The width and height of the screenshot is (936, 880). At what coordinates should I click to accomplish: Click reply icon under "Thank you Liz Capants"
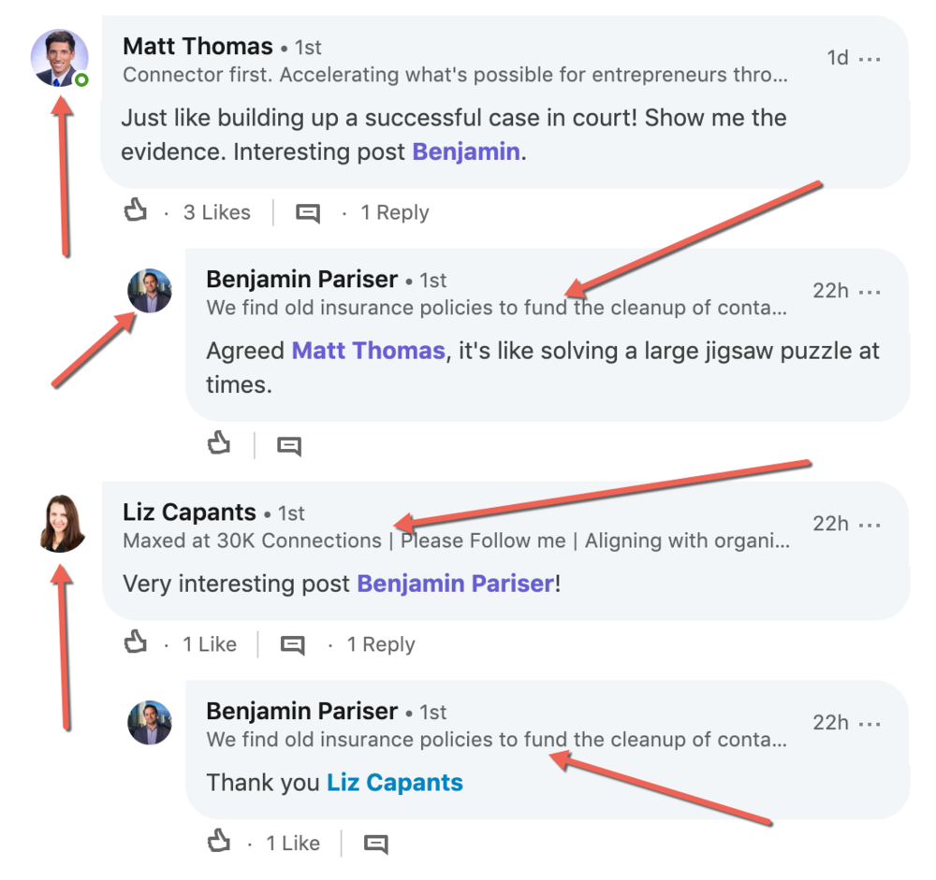(375, 844)
